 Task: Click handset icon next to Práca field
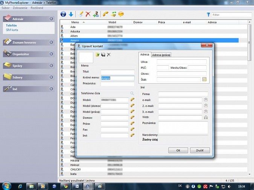coord(132,124)
